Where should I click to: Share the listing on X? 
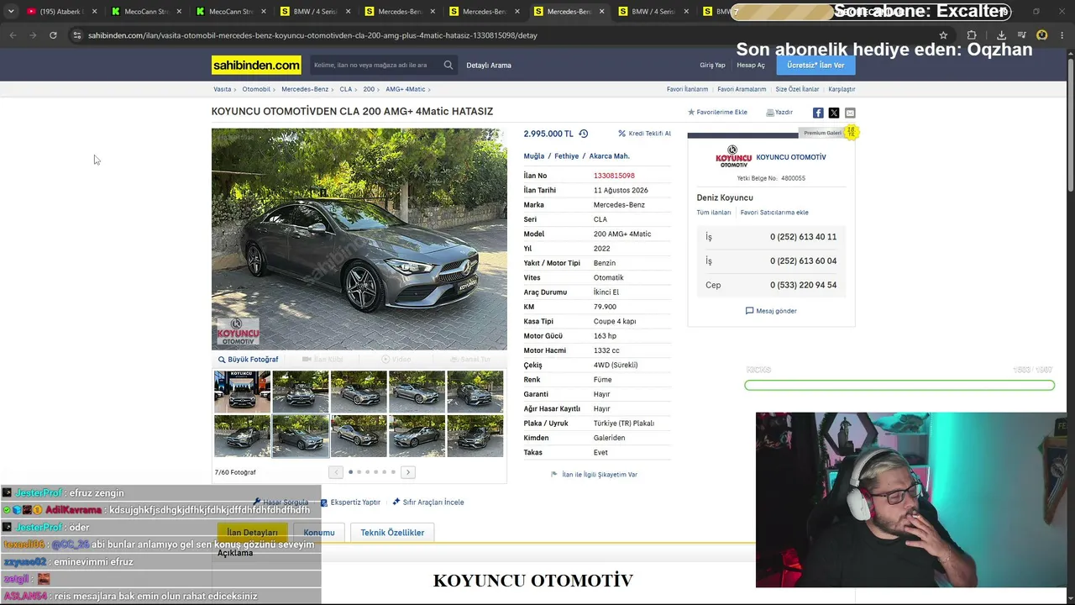coord(834,113)
